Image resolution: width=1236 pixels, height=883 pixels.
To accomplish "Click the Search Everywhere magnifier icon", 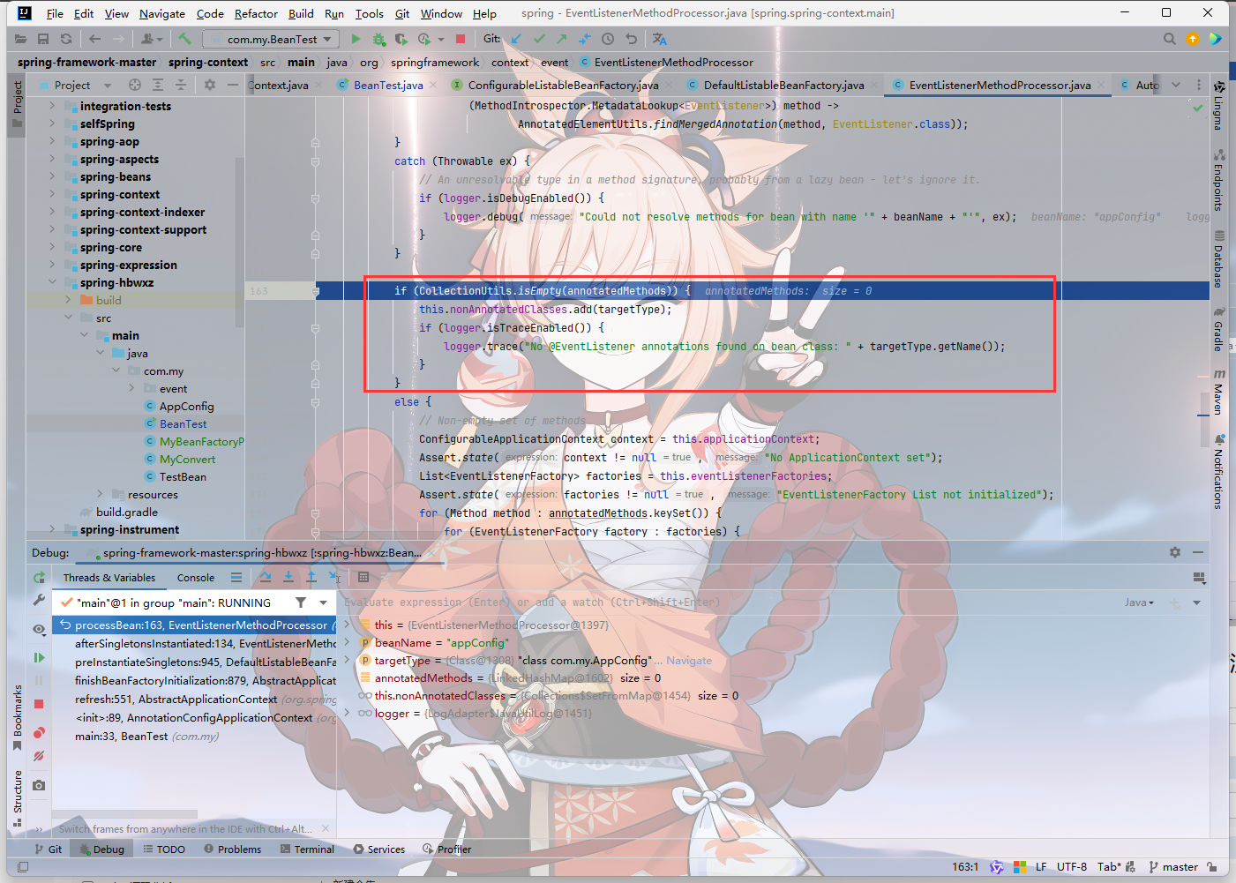I will [1169, 39].
